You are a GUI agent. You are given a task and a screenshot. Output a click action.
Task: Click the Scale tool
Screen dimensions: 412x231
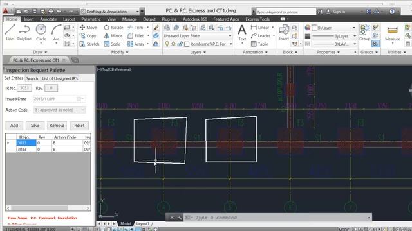(112, 44)
